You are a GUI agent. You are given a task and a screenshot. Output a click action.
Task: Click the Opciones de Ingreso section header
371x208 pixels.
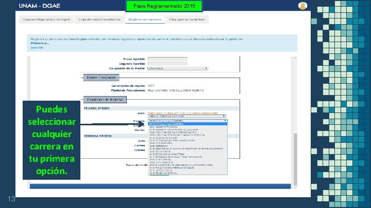(105, 100)
